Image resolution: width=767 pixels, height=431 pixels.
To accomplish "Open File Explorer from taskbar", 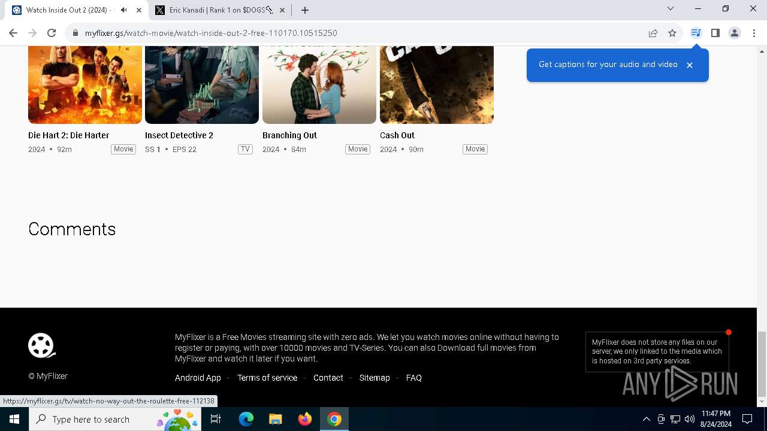I will (x=276, y=419).
